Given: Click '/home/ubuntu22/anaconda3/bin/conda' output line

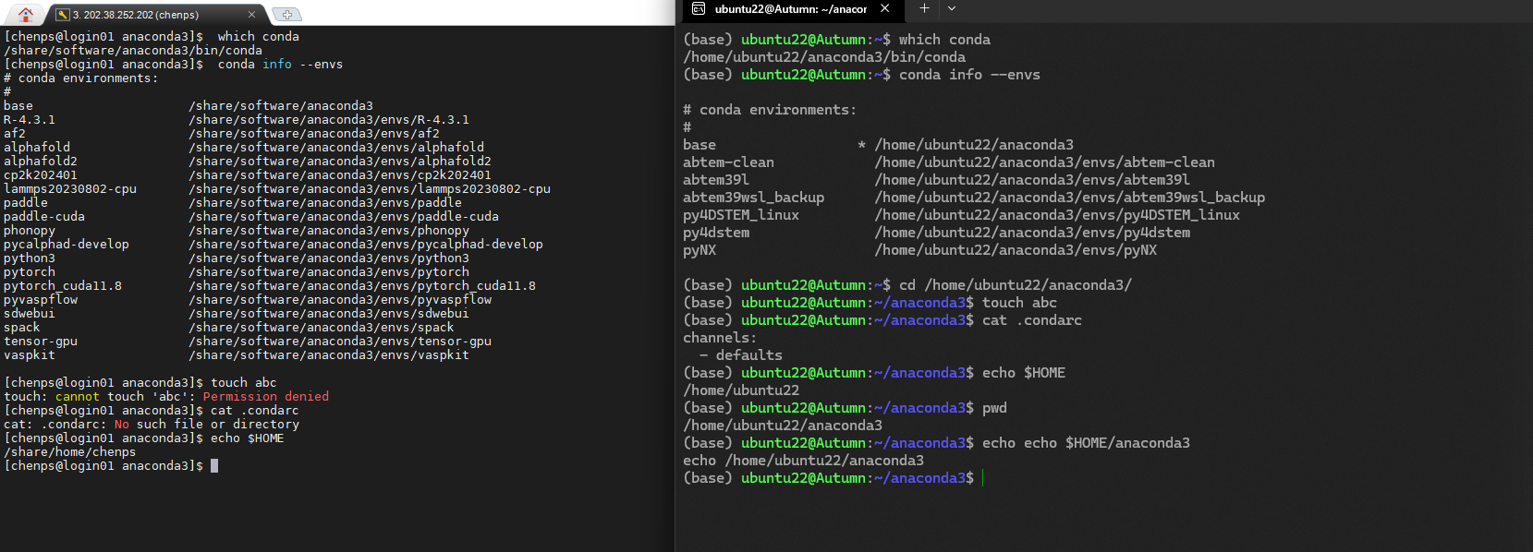Looking at the screenshot, I should coord(824,57).
